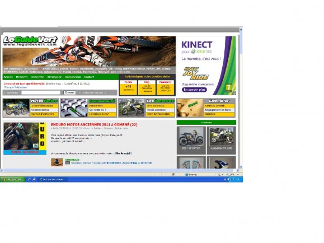324x243 pixels.
Task: Click the Internet zone status bar indicator
Action: click(x=191, y=175)
